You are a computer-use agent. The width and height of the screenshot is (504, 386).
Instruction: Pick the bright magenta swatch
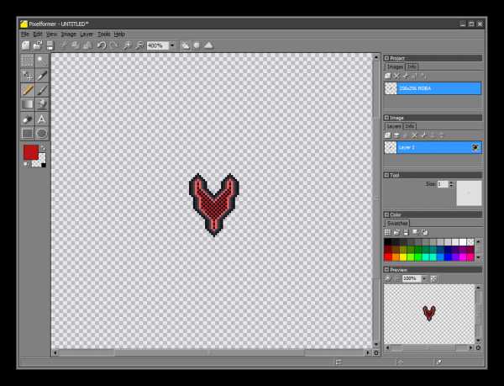pos(463,257)
